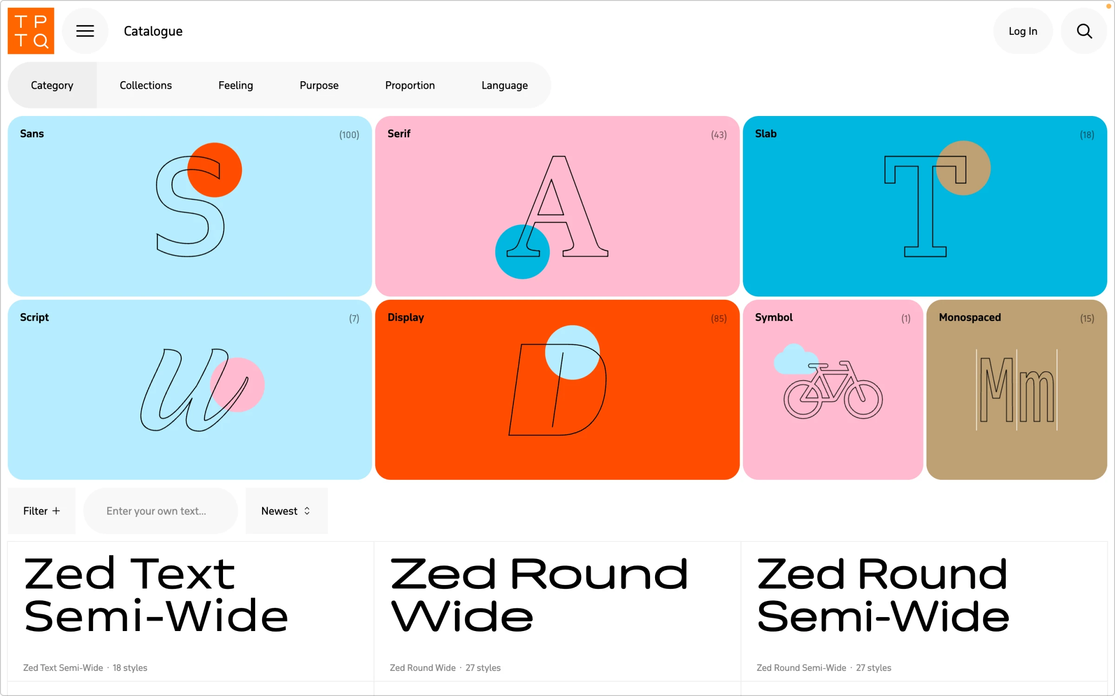
Task: Expand the Newest sort dropdown
Action: pyautogui.click(x=285, y=510)
